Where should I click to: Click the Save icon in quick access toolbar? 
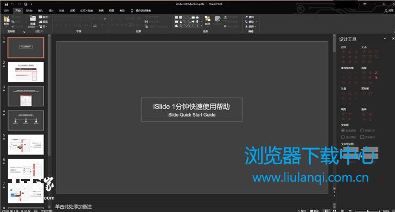point(7,4)
